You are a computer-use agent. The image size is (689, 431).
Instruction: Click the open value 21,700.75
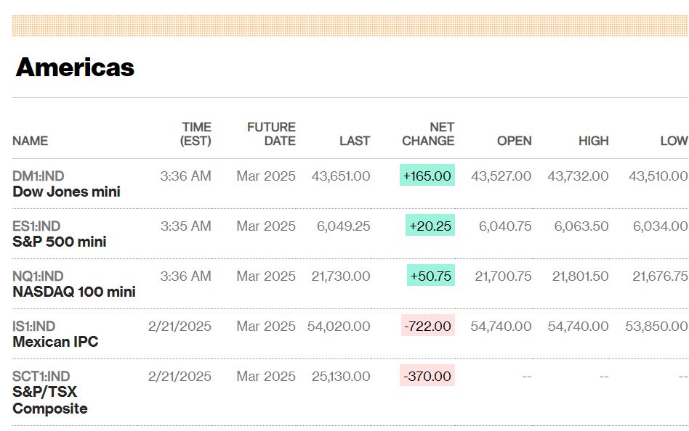pos(503,276)
